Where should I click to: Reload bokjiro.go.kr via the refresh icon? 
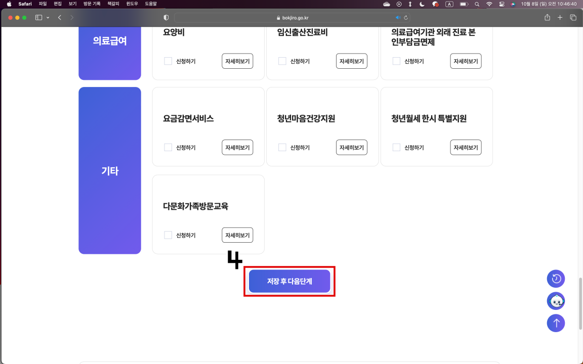405,17
